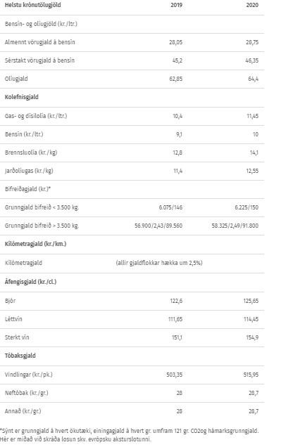Click the Bjór row label

pyautogui.click(x=11, y=301)
